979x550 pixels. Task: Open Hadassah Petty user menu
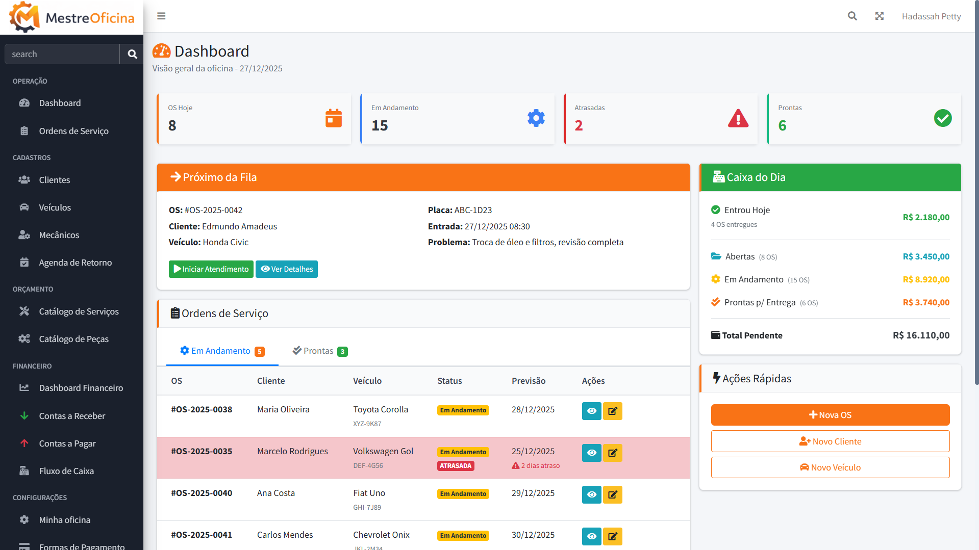(x=931, y=16)
